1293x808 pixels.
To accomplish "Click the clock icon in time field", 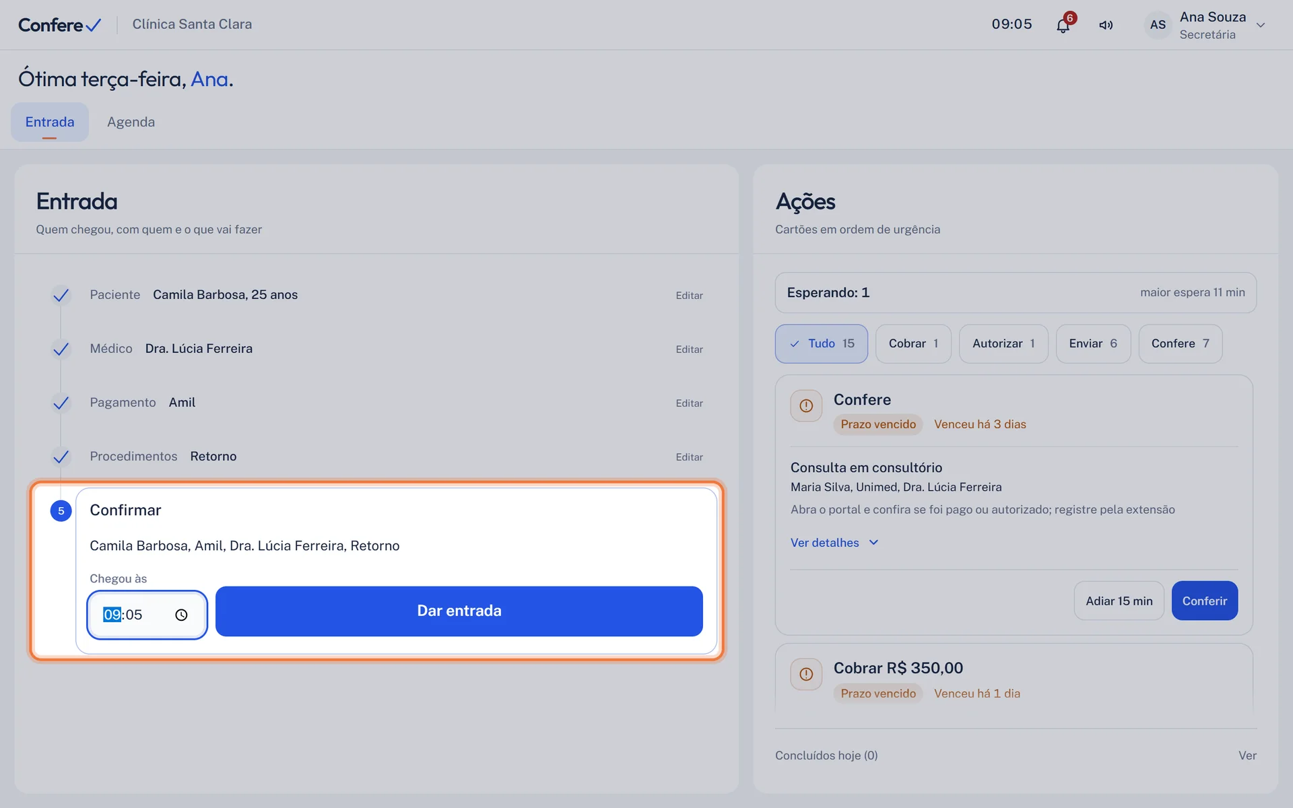I will [x=181, y=615].
